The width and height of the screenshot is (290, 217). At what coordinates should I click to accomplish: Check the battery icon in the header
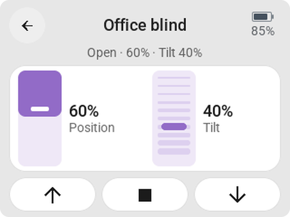pyautogui.click(x=263, y=17)
